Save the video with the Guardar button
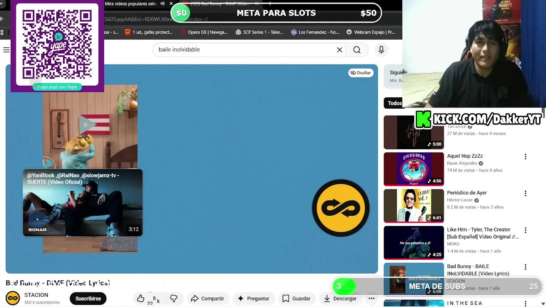 (x=296, y=298)
